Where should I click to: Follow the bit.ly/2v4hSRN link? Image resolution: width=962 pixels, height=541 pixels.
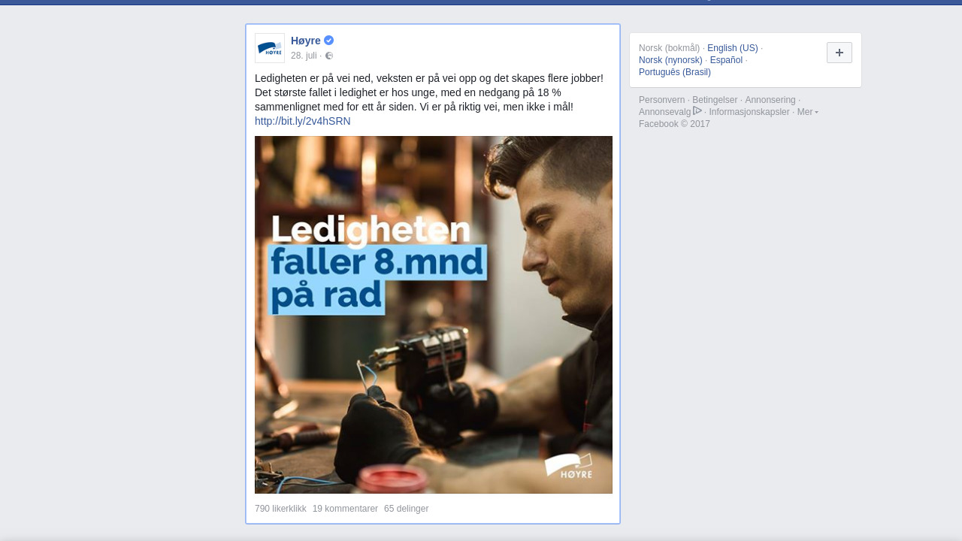[x=303, y=121]
